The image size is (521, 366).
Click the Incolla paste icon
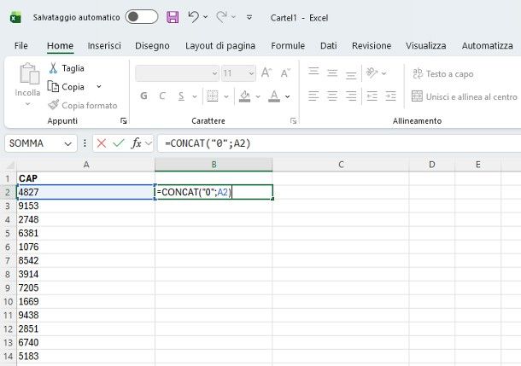tap(29, 73)
